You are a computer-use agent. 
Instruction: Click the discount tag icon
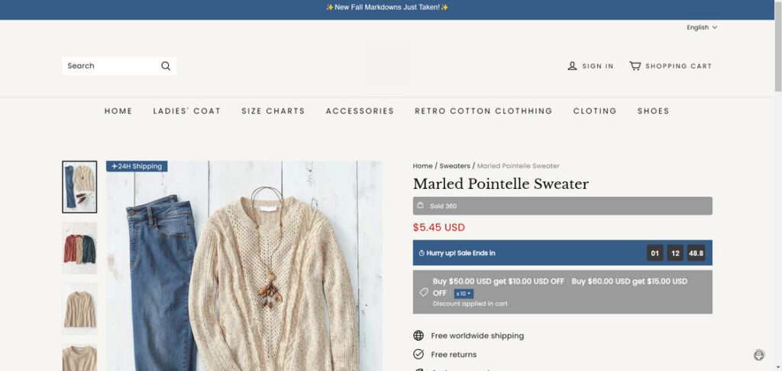click(x=424, y=292)
